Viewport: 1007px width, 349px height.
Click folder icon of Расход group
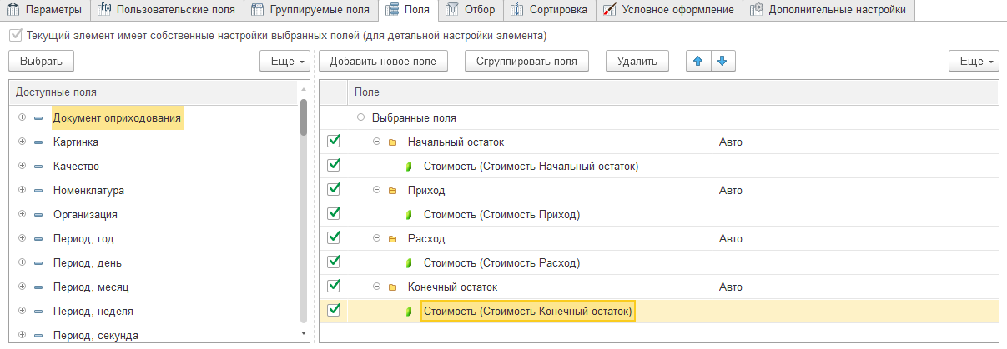click(393, 239)
